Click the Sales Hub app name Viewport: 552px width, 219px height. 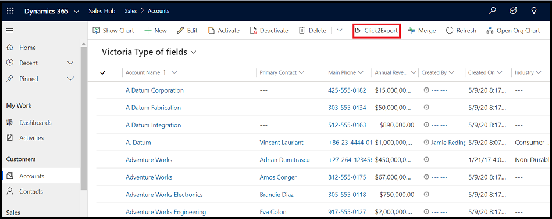click(102, 11)
